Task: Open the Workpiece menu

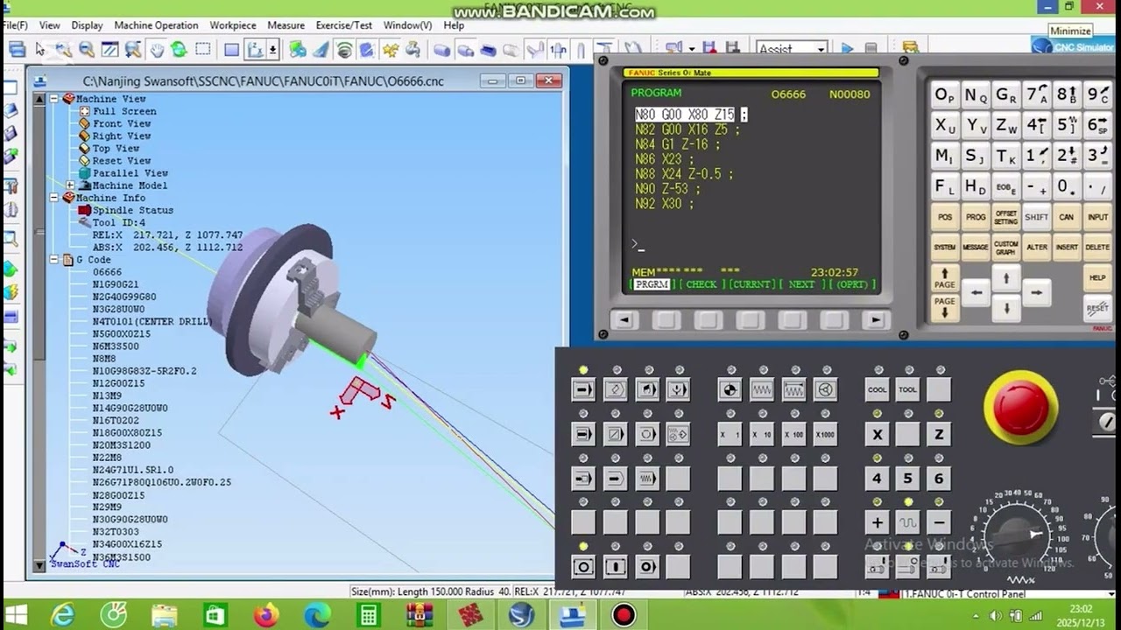Action: pyautogui.click(x=233, y=25)
